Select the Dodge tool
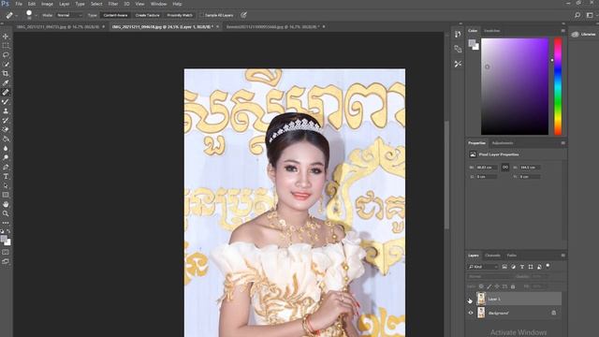The image size is (599, 337). pos(6,157)
